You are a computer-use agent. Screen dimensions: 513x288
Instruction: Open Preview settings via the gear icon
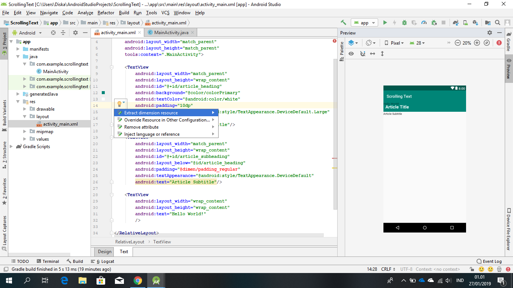pyautogui.click(x=490, y=33)
